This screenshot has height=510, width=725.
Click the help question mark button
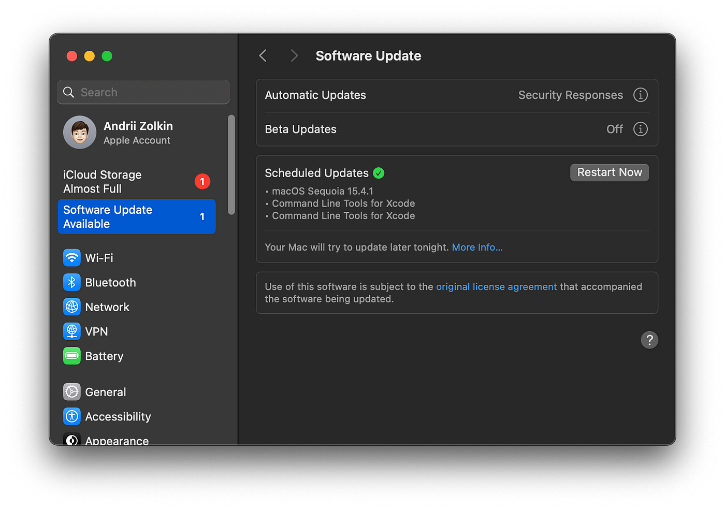pos(649,340)
